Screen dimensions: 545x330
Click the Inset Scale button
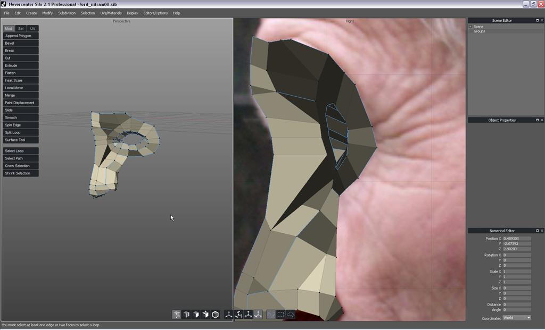21,80
